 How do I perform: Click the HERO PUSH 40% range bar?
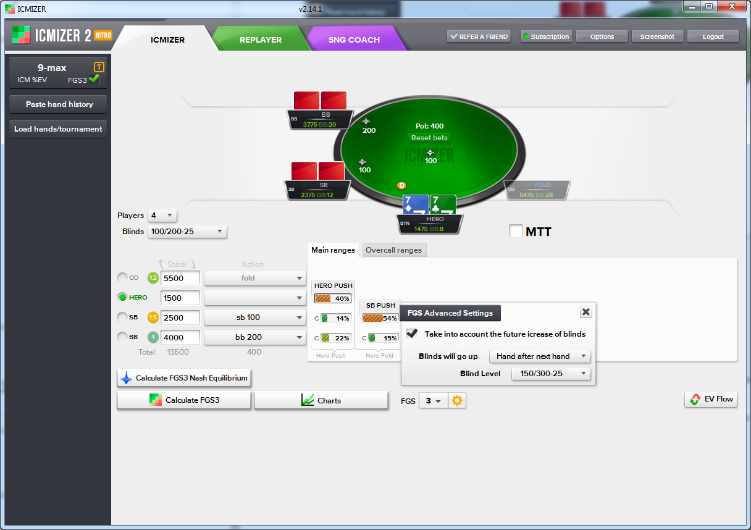coord(333,298)
